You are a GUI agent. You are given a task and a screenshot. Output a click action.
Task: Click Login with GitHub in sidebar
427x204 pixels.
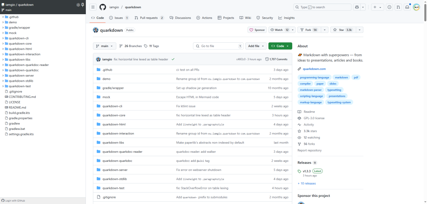pos(13,201)
